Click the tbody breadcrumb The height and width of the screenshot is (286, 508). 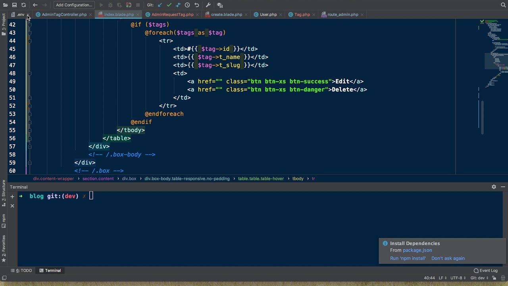pyautogui.click(x=298, y=179)
